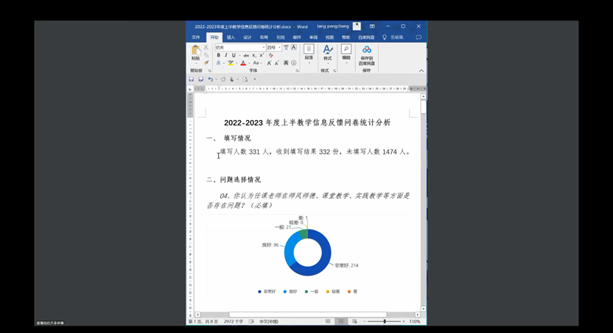Open the font name dropdown

point(263,48)
